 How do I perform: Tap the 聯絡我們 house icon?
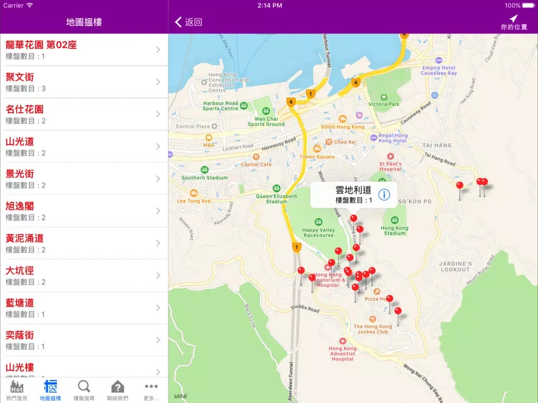117,387
